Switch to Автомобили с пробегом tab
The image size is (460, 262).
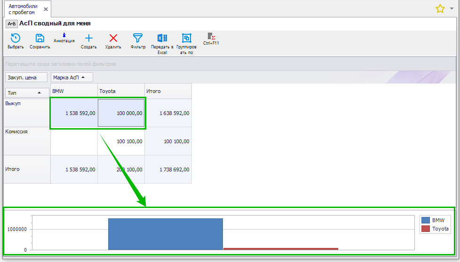[x=23, y=9]
